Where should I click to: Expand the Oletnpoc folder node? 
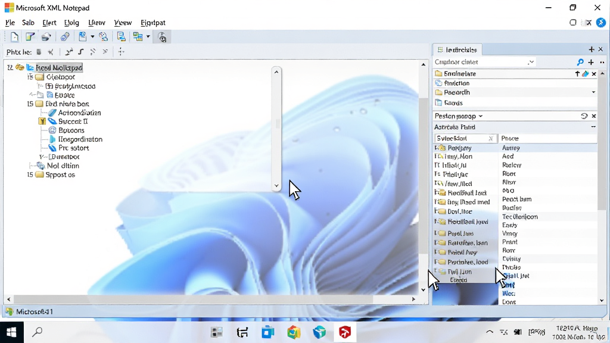coord(30,77)
